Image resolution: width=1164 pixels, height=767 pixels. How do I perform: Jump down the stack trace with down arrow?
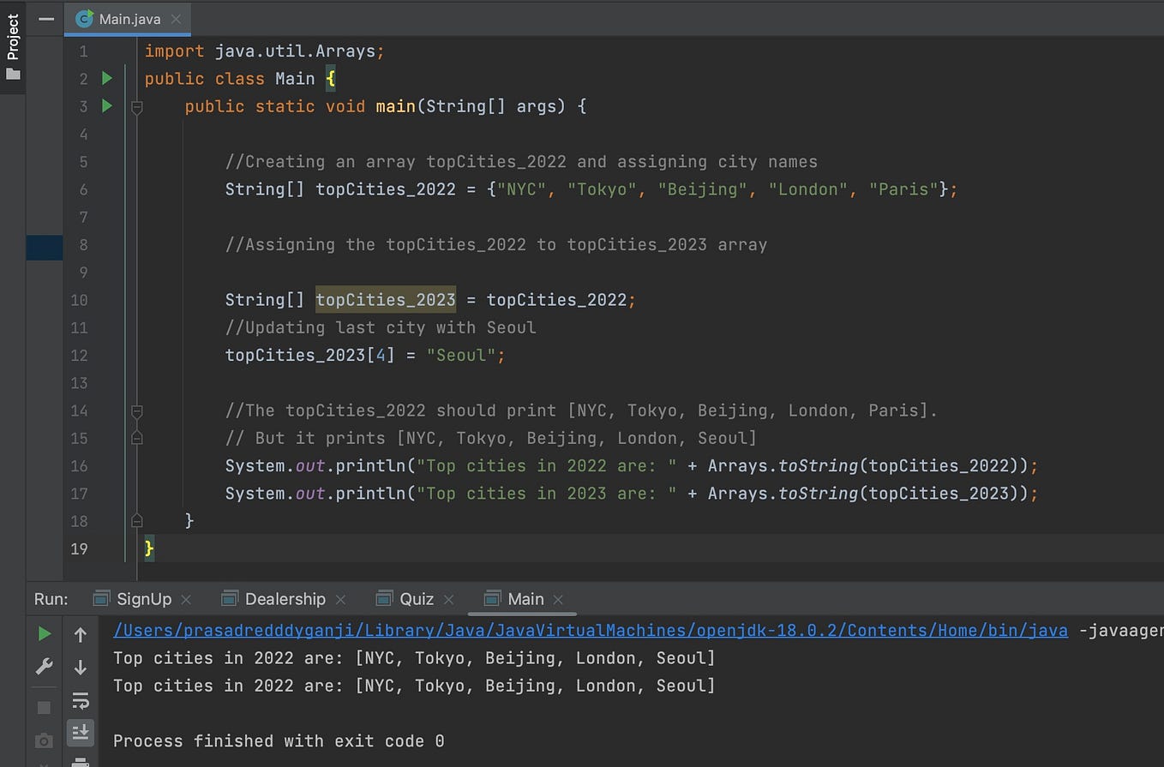81,667
